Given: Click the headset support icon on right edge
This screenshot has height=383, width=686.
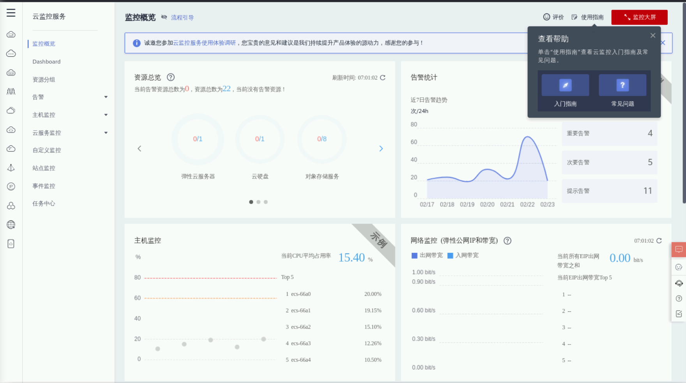Looking at the screenshot, I should (x=679, y=283).
